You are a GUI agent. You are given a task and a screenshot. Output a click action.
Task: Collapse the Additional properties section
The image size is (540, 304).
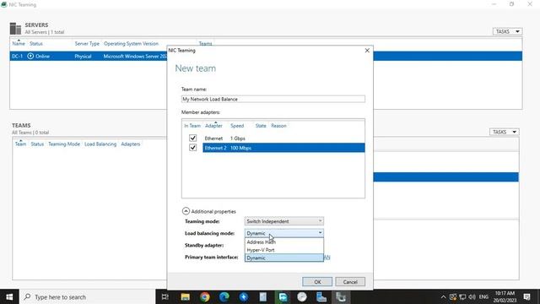tap(186, 211)
